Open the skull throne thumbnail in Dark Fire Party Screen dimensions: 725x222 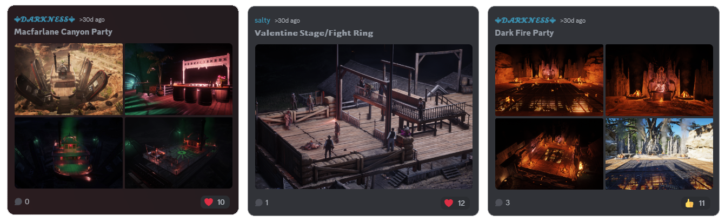tap(659, 80)
